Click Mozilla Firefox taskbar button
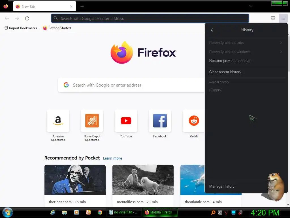 tap(160, 212)
